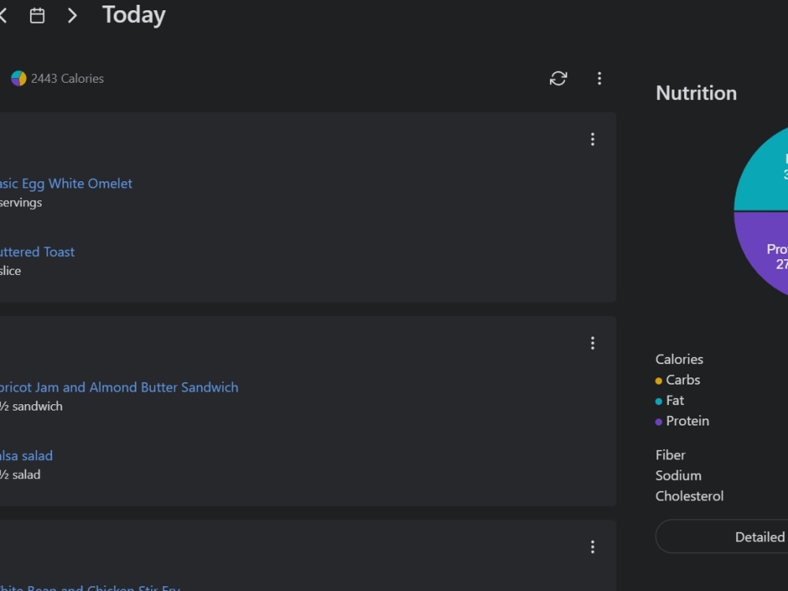Select the 2443 Calories total
The image size is (788, 591).
pyautogui.click(x=67, y=78)
